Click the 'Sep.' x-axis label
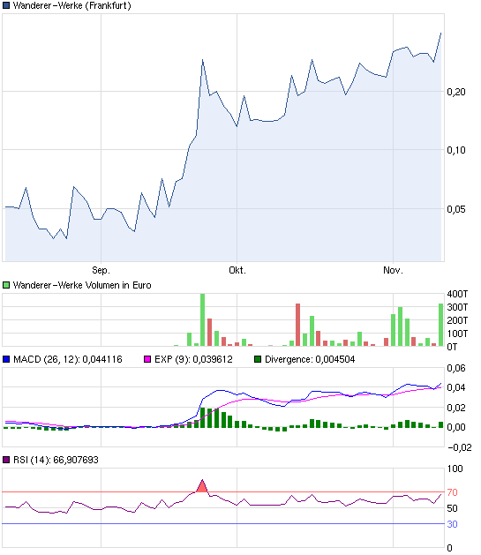The image size is (481, 555). point(101,270)
